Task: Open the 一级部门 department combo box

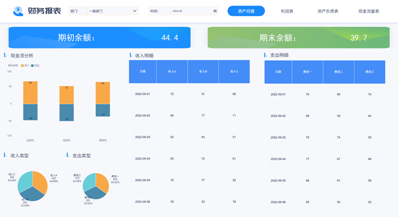Action: pyautogui.click(x=113, y=11)
